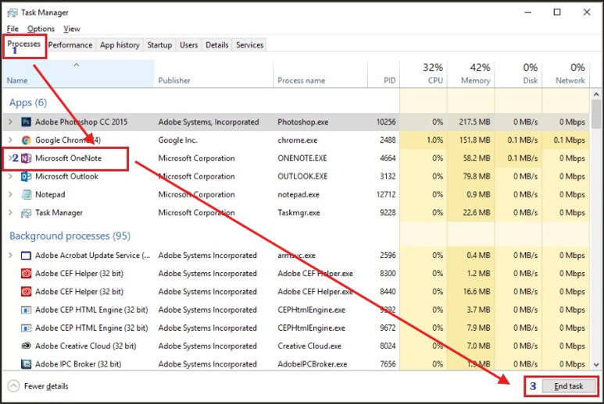Screen dimensions: 604x404
Task: Click the Creative Cloud.exe process name
Action: pos(309,346)
